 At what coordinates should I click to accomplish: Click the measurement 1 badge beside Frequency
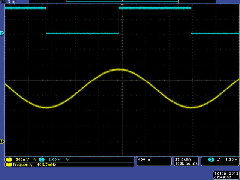pos(8,165)
